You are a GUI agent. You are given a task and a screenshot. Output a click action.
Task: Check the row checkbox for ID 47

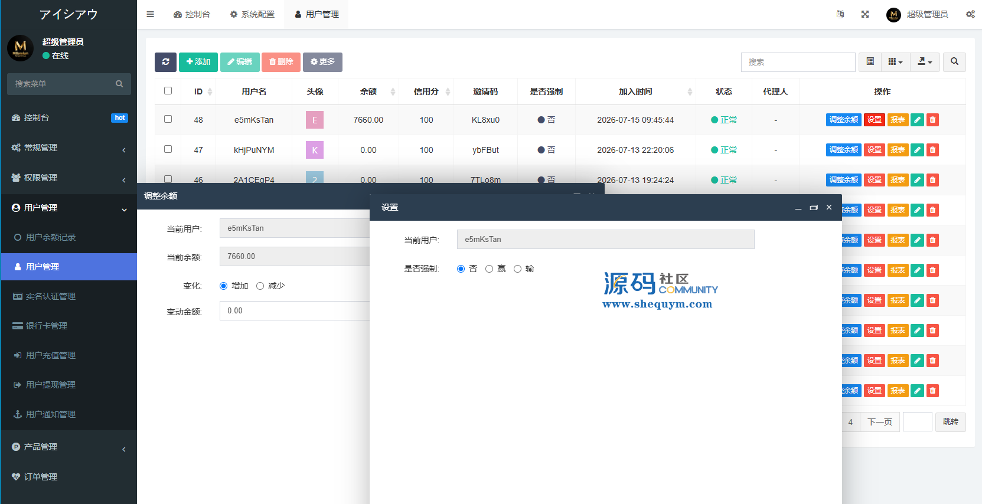[168, 149]
